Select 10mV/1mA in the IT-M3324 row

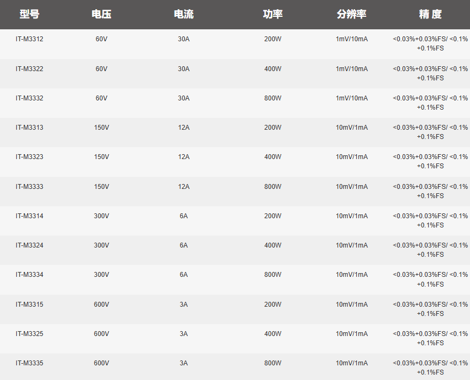click(351, 245)
